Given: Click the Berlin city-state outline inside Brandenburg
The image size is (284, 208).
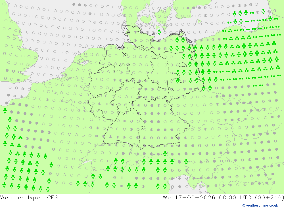Looking at the screenshot, I should [x=183, y=64].
